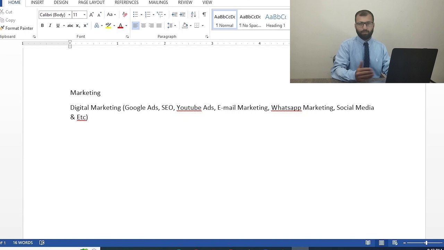
Task: Increase the paragraph indent
Action: pyautogui.click(x=182, y=15)
